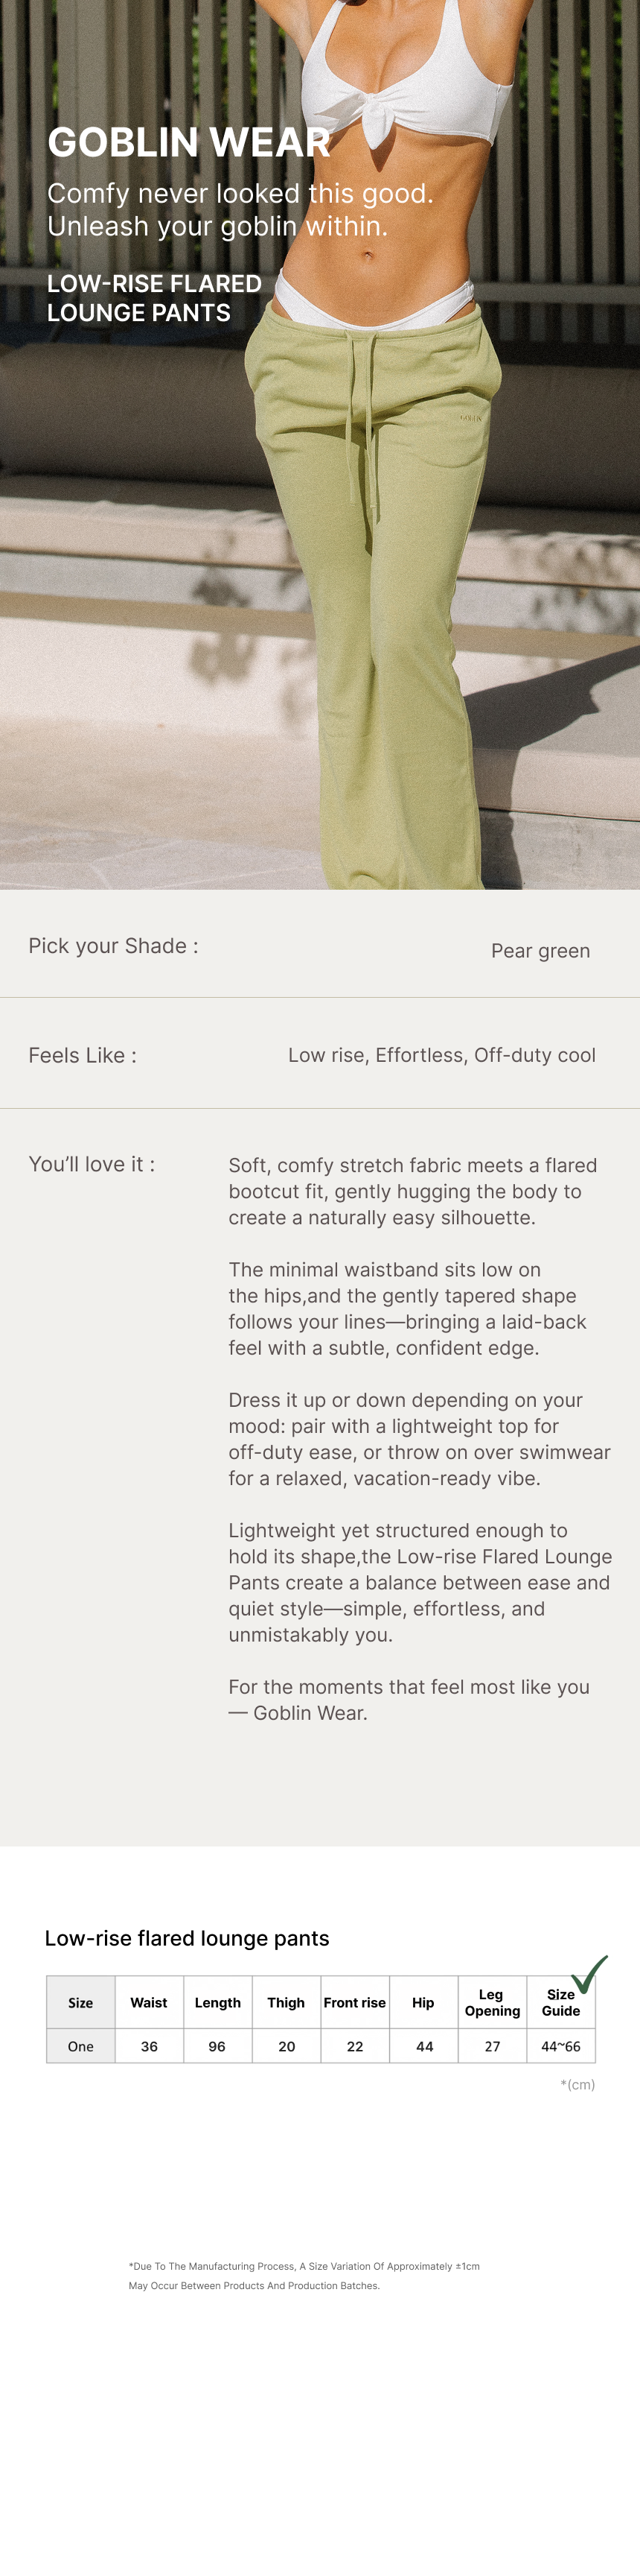This screenshot has width=640, height=2576.
Task: Click the Feels Like label
Action: coord(82,1055)
